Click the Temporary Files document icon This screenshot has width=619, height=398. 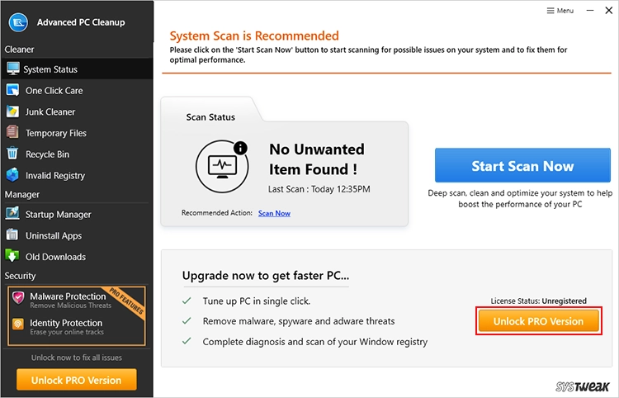(12, 132)
